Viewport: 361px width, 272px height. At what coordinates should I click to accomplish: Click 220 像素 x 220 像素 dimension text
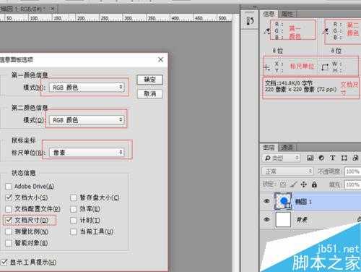[x=300, y=90]
